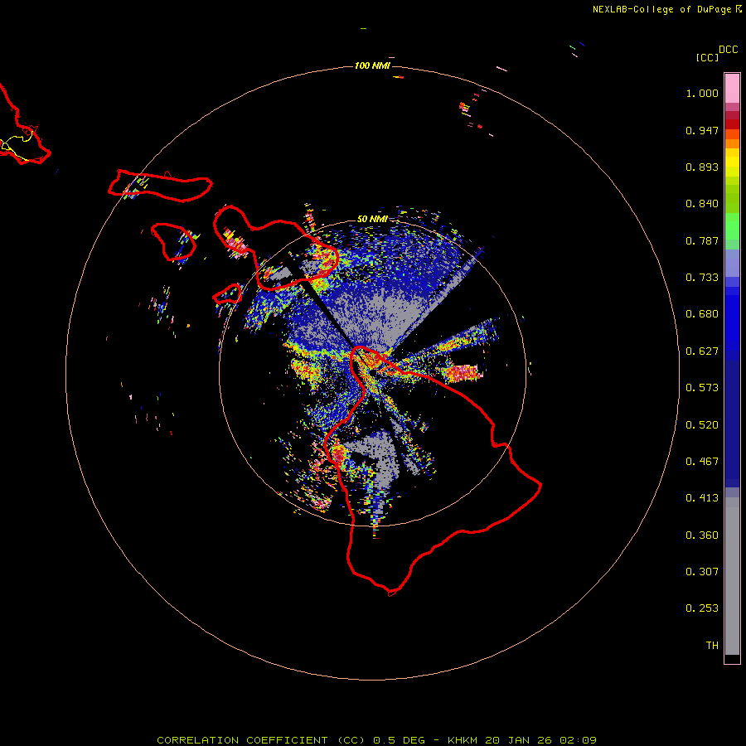This screenshot has width=746, height=746.
Task: Click the CC units label above the color bar
Action: 707,57
